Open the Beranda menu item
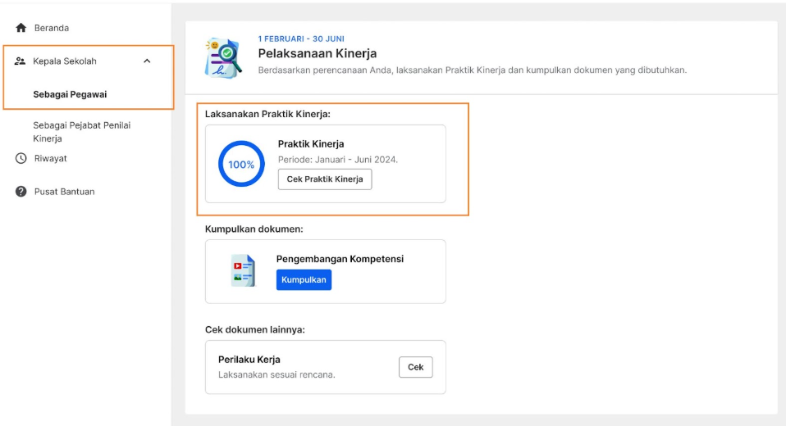Image resolution: width=786 pixels, height=426 pixels. pyautogui.click(x=52, y=28)
